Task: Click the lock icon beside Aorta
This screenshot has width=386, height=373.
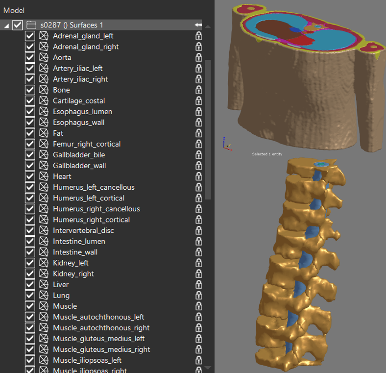Action: click(199, 58)
